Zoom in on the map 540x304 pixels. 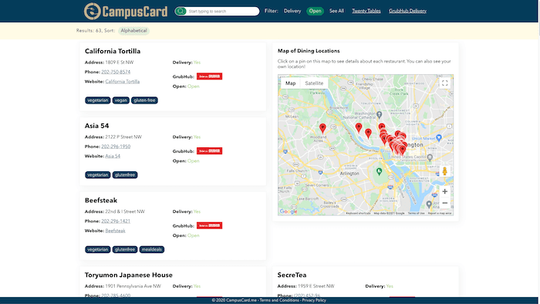coord(444,191)
